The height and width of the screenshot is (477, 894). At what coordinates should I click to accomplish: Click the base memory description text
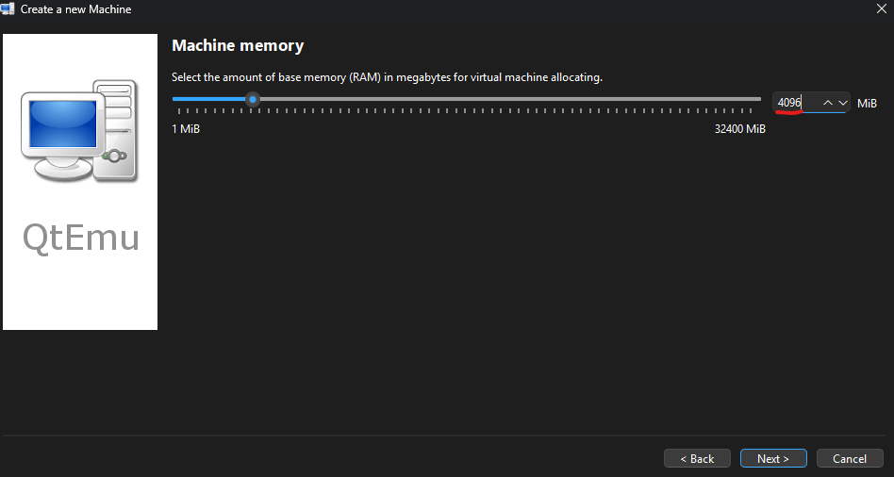point(387,77)
